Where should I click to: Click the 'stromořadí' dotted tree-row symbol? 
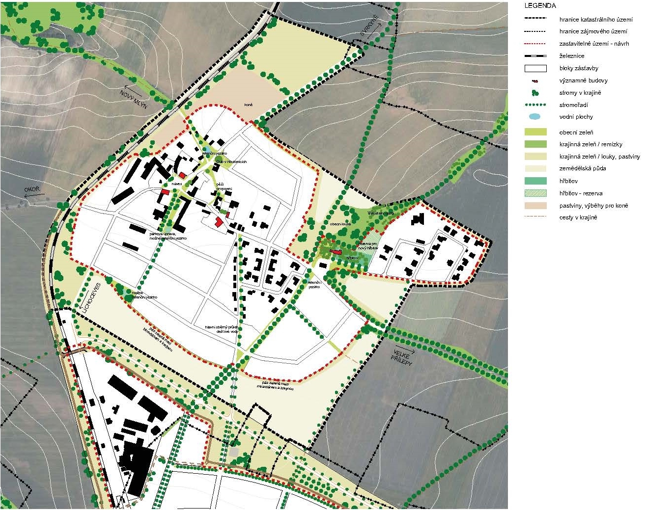tap(535, 105)
